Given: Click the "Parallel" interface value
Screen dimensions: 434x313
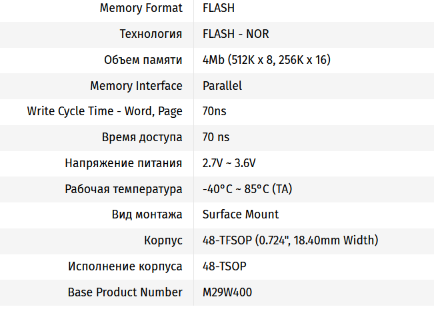Looking at the screenshot, I should click(222, 85).
